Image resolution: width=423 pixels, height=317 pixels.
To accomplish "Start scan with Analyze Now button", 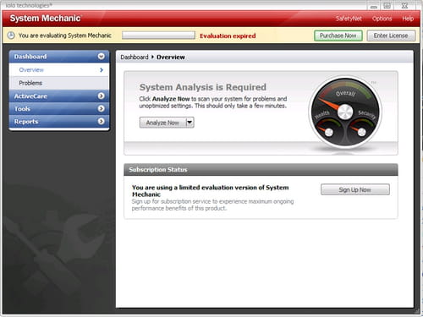I will [x=162, y=123].
